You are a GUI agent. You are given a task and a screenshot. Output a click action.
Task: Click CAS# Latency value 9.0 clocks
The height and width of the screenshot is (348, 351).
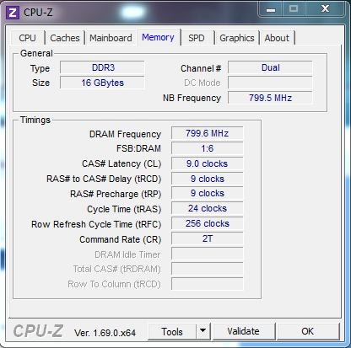(208, 163)
